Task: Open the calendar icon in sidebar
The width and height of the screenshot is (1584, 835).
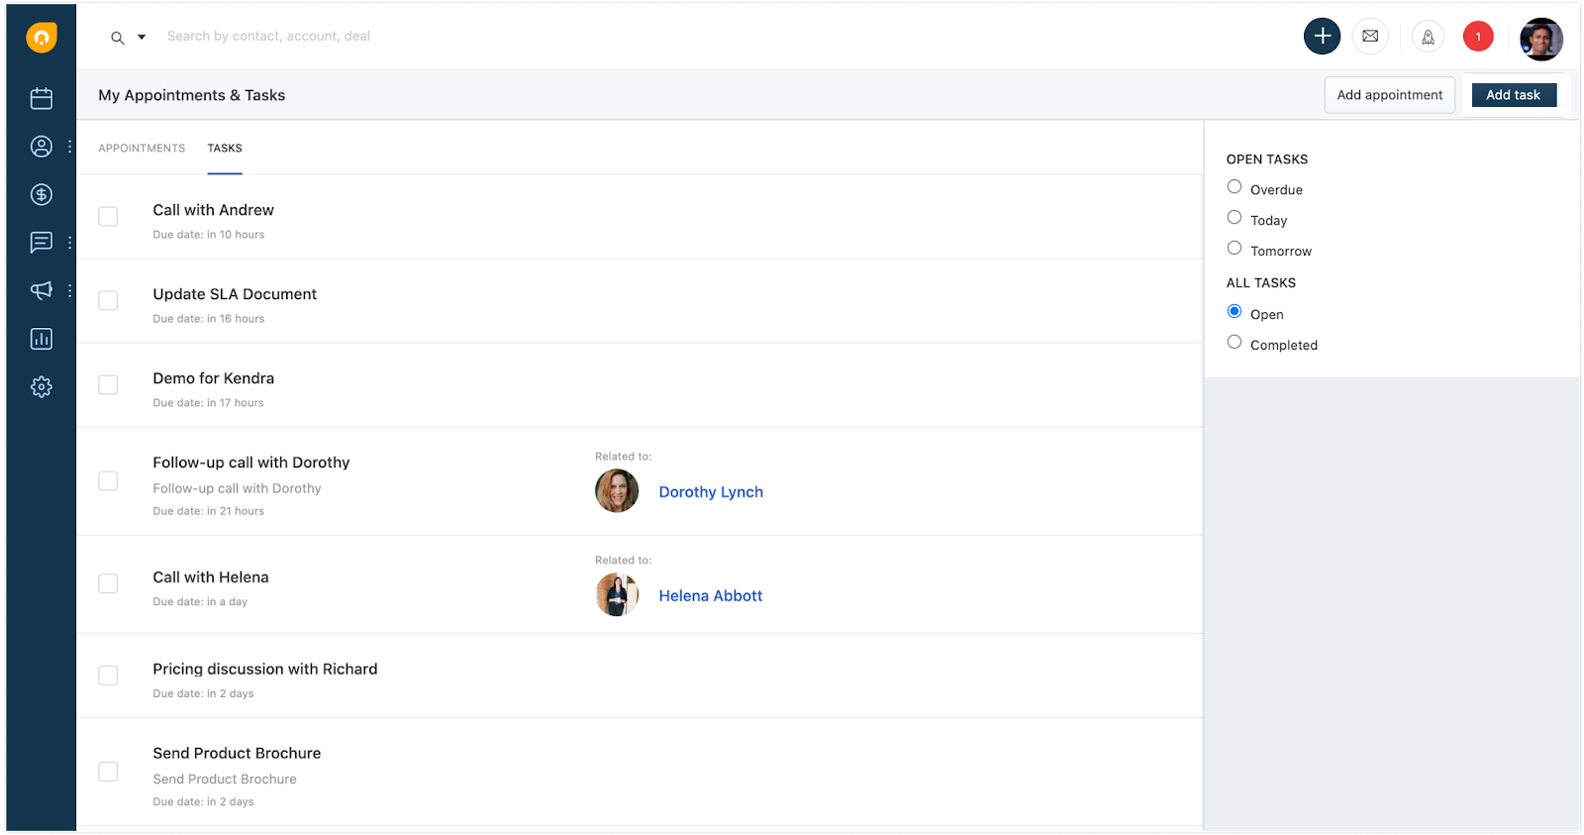Action: [41, 98]
